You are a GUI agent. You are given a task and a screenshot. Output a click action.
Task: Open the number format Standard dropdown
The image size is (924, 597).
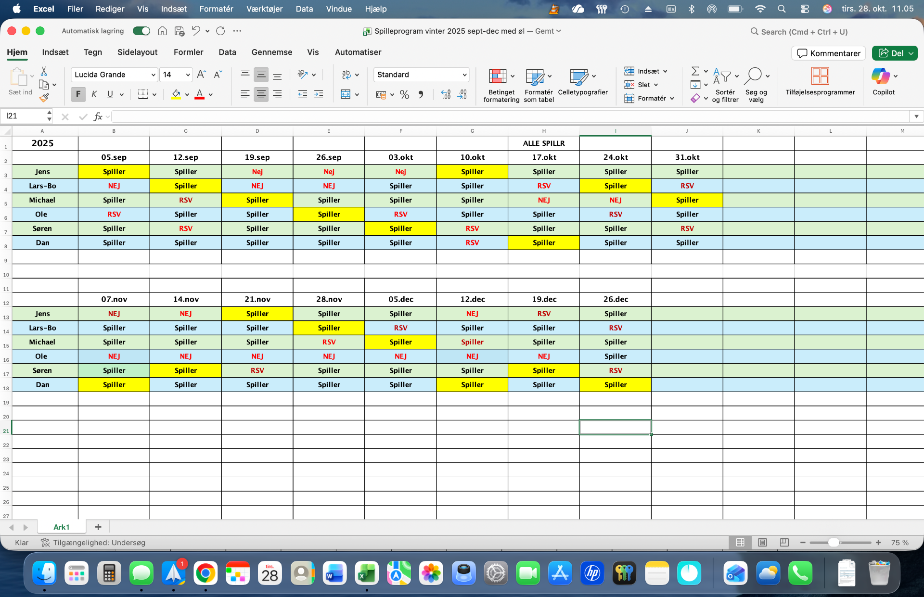464,75
